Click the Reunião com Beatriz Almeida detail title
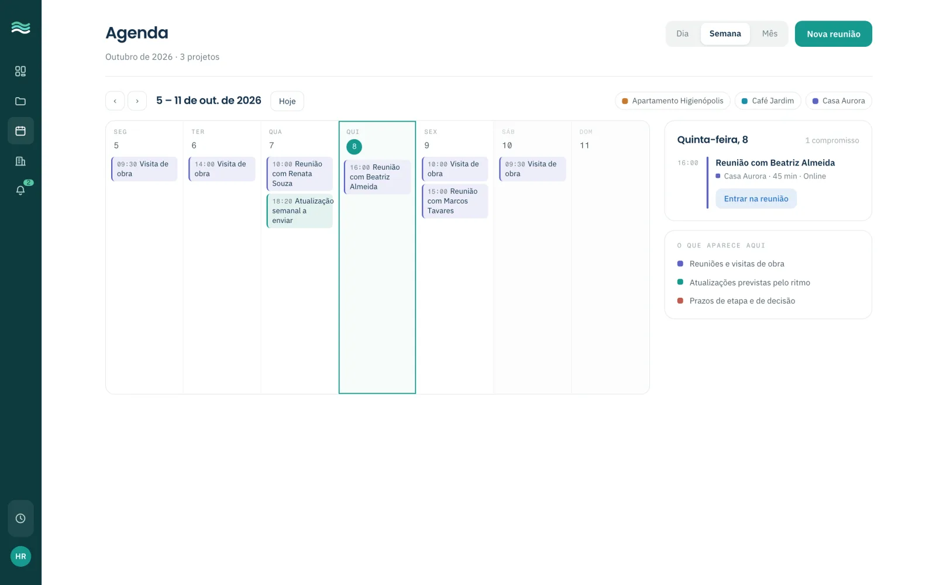The height and width of the screenshot is (585, 936). tap(775, 163)
